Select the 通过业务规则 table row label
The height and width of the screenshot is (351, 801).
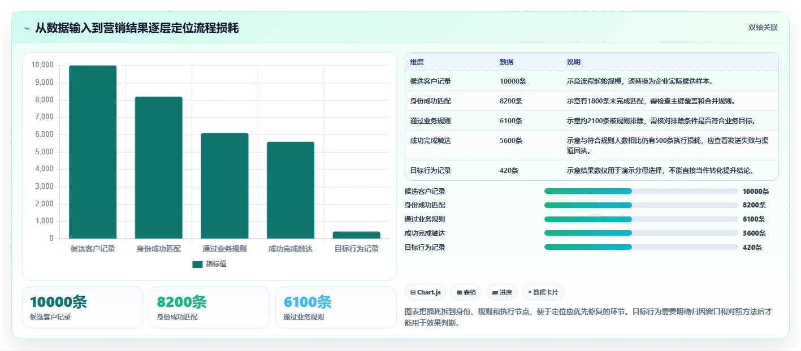pyautogui.click(x=431, y=121)
